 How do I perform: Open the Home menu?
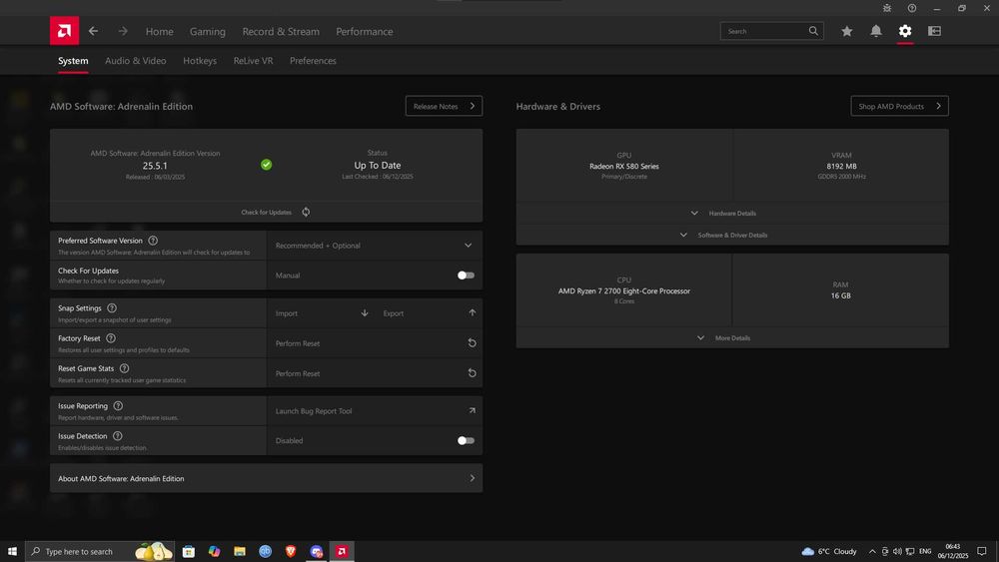coord(159,31)
